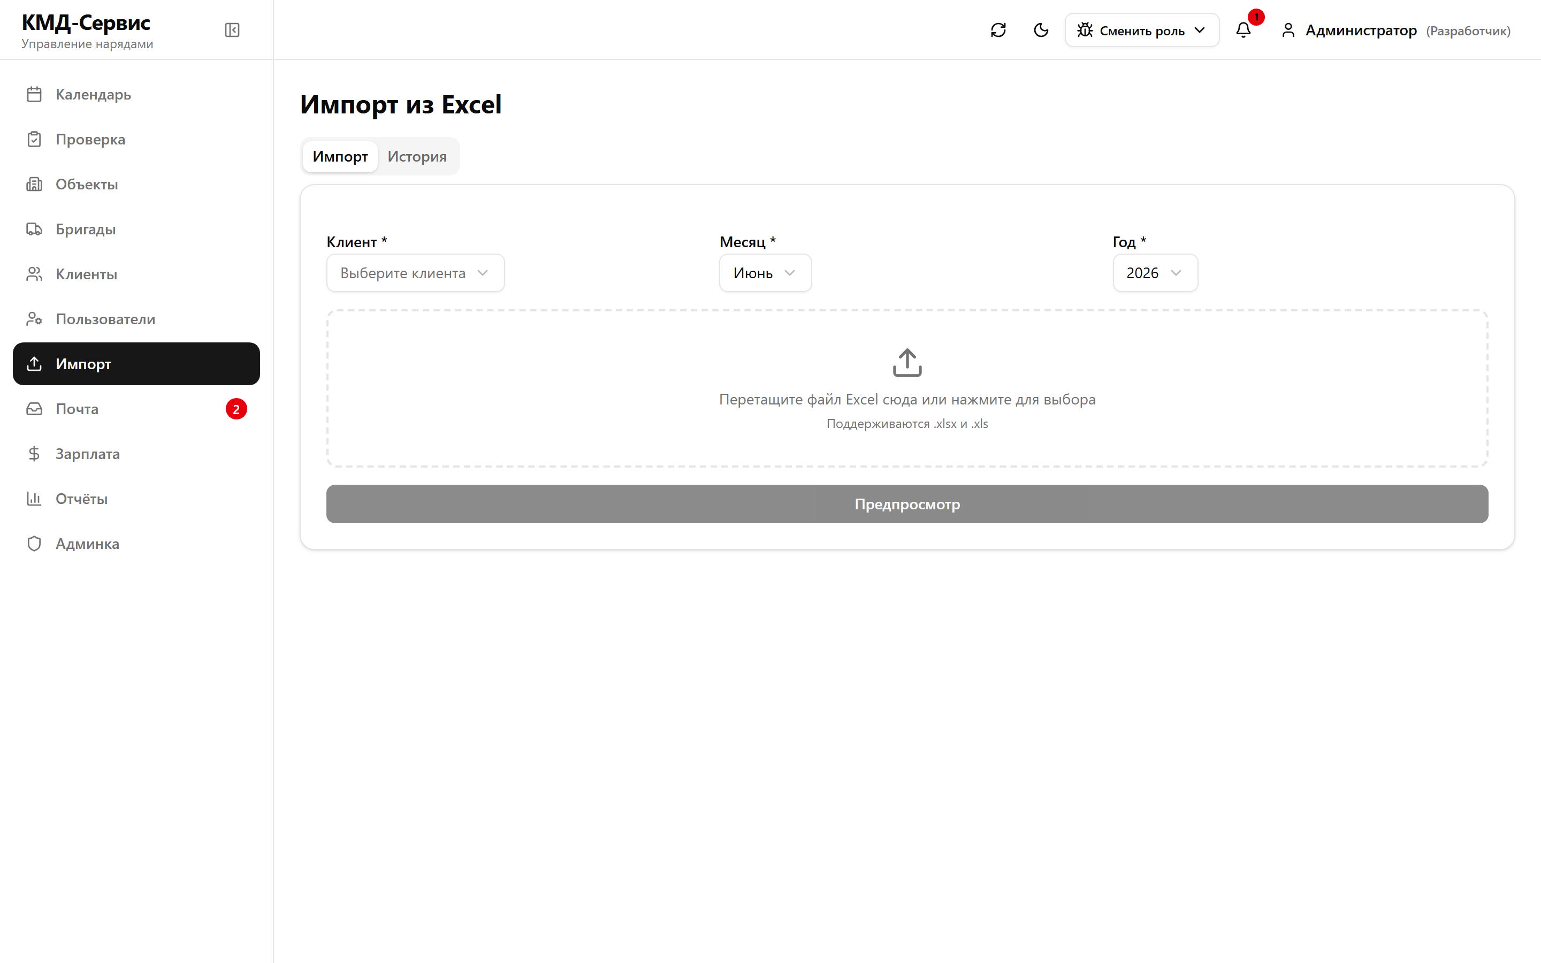The height and width of the screenshot is (963, 1541).
Task: Open the Год dropdown showing 2026
Action: (1155, 273)
